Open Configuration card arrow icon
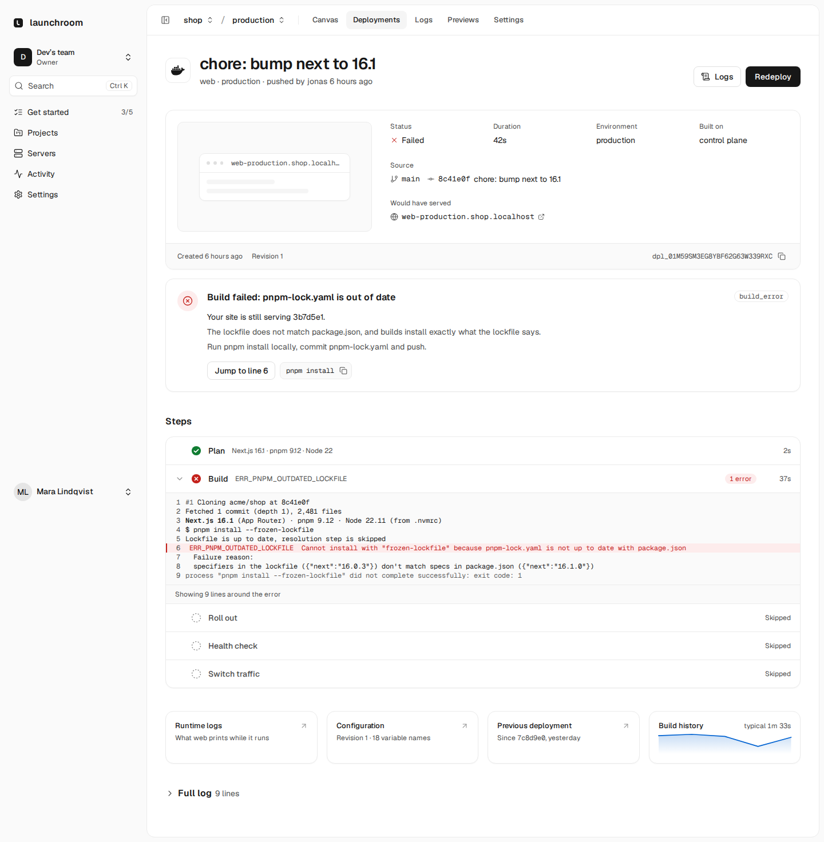This screenshot has width=824, height=842. [465, 726]
